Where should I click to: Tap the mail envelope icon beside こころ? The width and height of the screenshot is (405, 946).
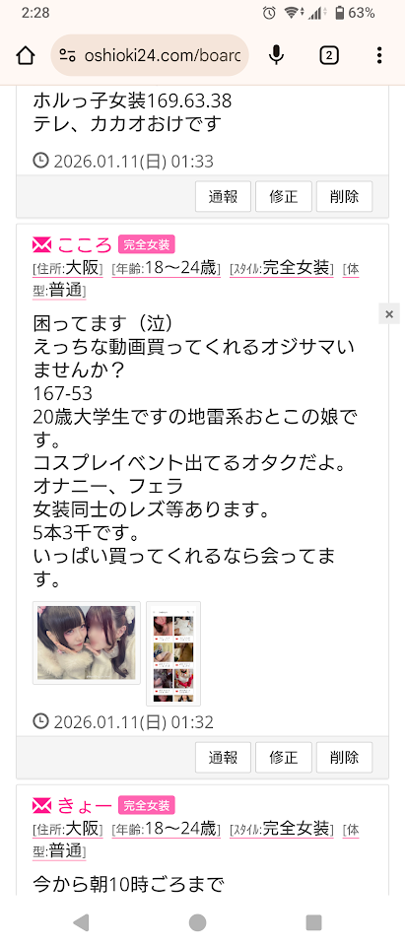coord(42,244)
